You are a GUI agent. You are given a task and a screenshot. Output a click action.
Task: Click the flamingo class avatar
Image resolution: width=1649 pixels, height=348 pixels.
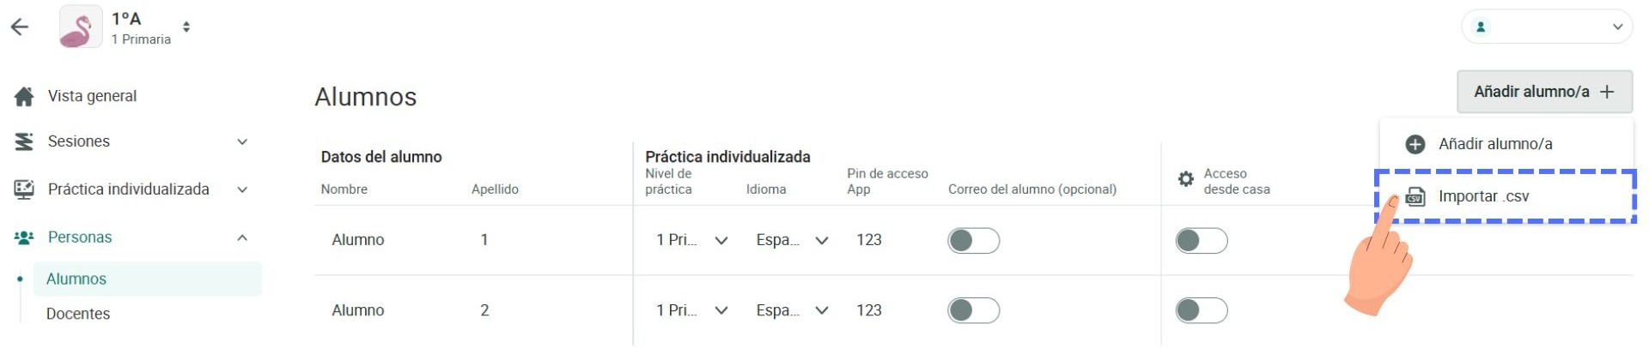point(80,27)
